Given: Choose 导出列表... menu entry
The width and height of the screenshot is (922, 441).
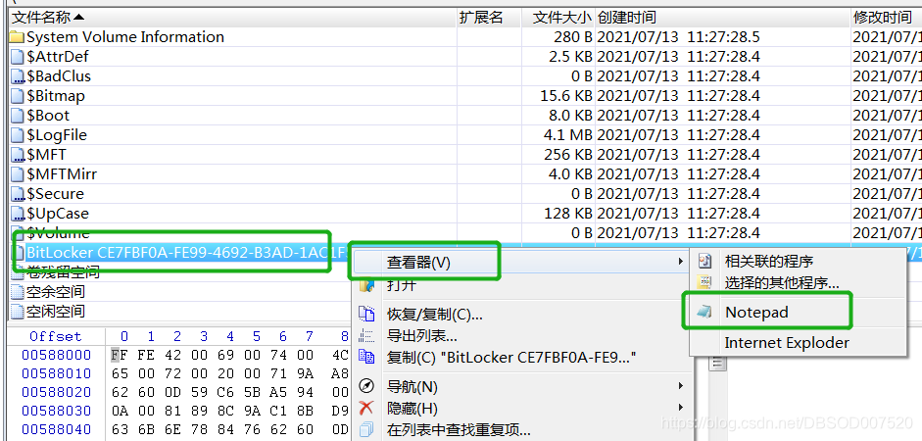Looking at the screenshot, I should [422, 336].
